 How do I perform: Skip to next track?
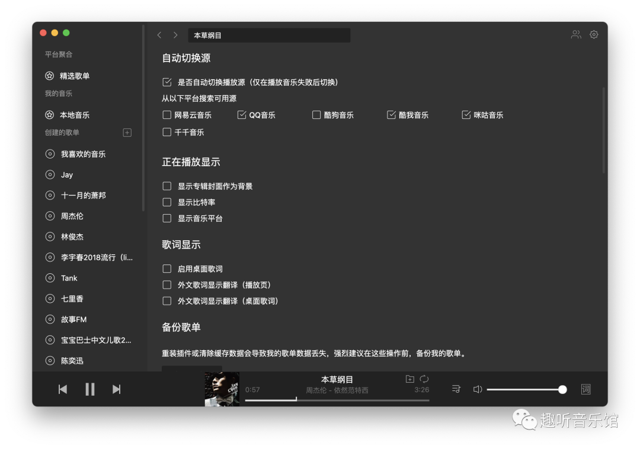pyautogui.click(x=117, y=389)
